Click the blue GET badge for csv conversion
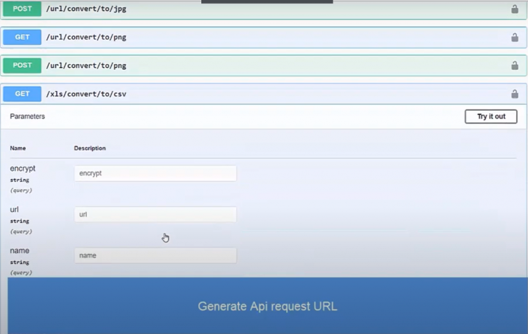The height and width of the screenshot is (334, 528). pyautogui.click(x=22, y=94)
